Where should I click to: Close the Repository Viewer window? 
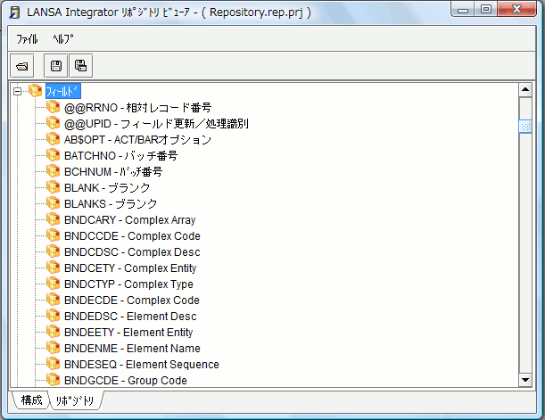tap(516, 10)
